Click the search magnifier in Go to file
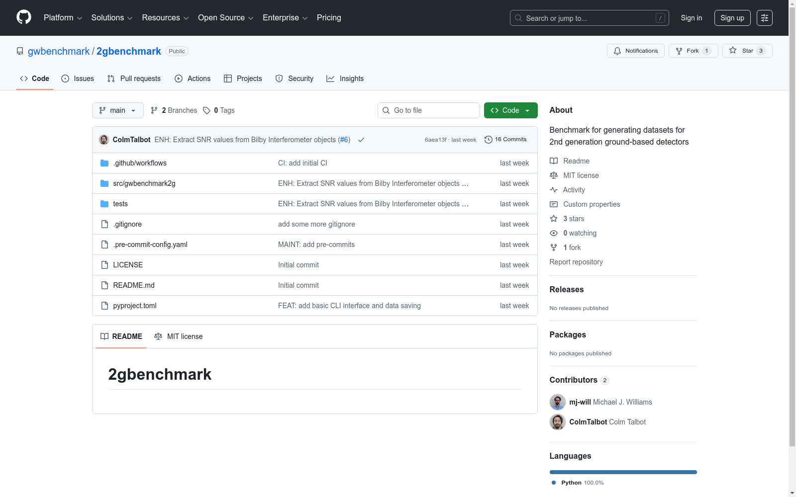The image size is (796, 497). pos(386,110)
